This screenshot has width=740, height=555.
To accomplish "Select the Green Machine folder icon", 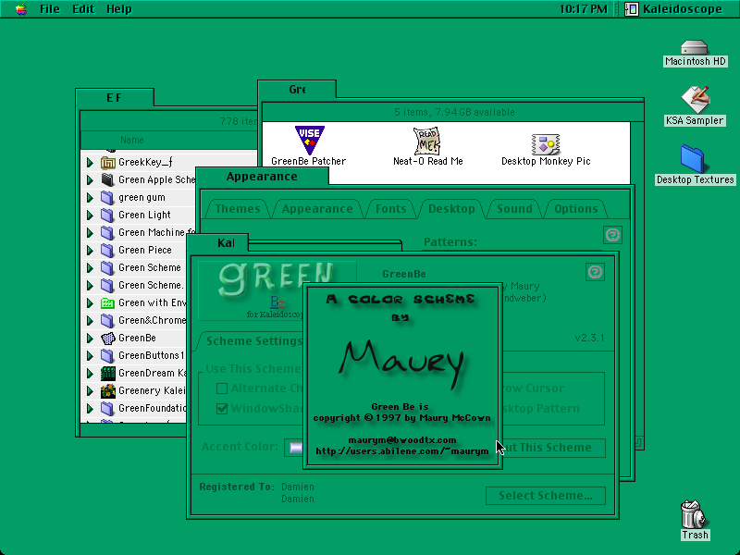I will pyautogui.click(x=107, y=233).
